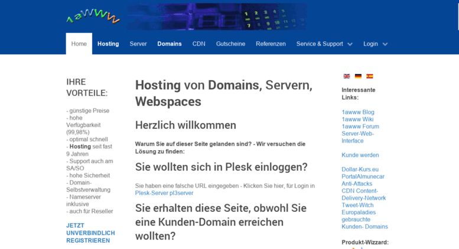
Task: Click the Kunde werden link
Action: [360, 155]
